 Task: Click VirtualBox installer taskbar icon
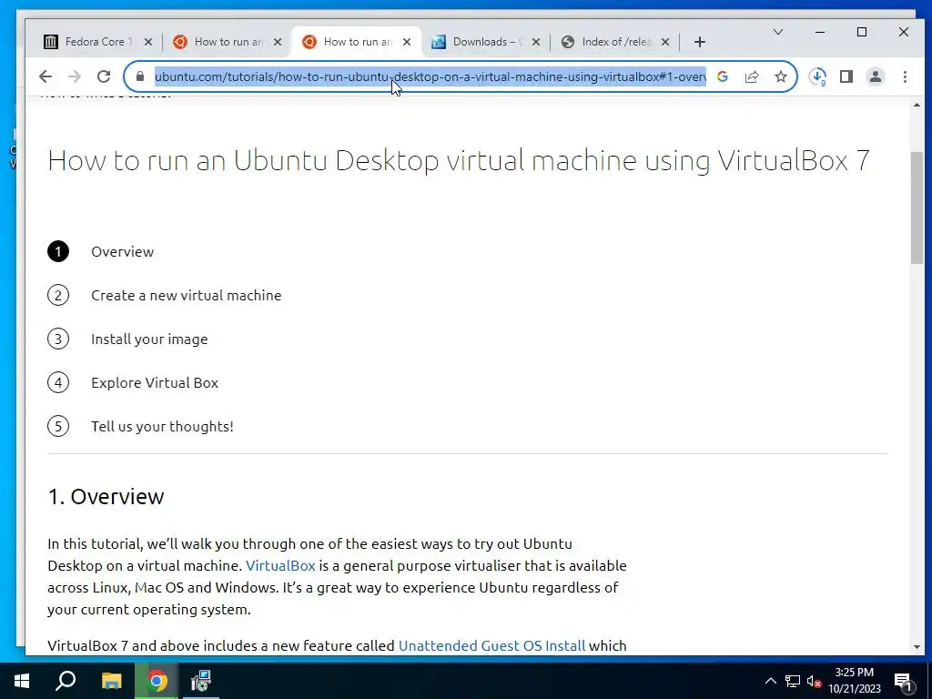point(201,681)
